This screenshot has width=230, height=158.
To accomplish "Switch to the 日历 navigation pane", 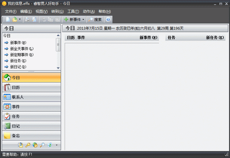I will point(31,87).
